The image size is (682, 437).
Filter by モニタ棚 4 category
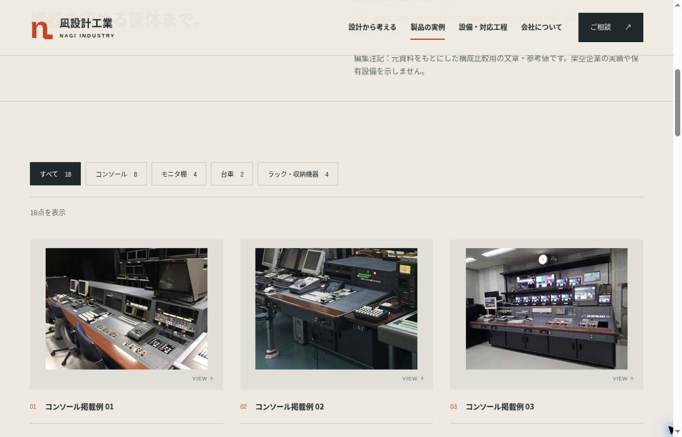pyautogui.click(x=179, y=174)
